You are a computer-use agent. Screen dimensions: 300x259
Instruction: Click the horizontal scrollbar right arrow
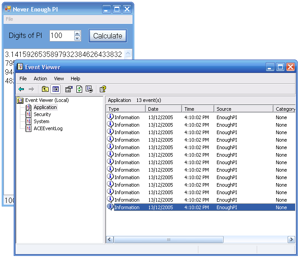[291, 239]
